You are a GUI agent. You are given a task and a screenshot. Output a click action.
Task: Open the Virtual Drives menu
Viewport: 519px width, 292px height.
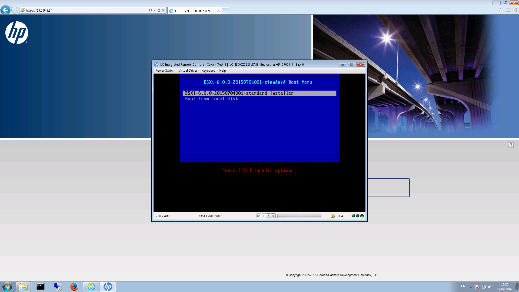point(188,71)
